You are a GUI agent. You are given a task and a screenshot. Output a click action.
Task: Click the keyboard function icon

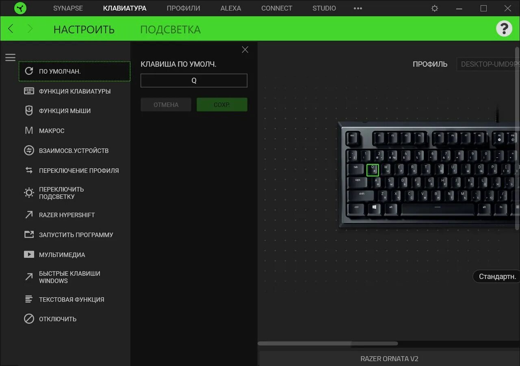point(29,91)
